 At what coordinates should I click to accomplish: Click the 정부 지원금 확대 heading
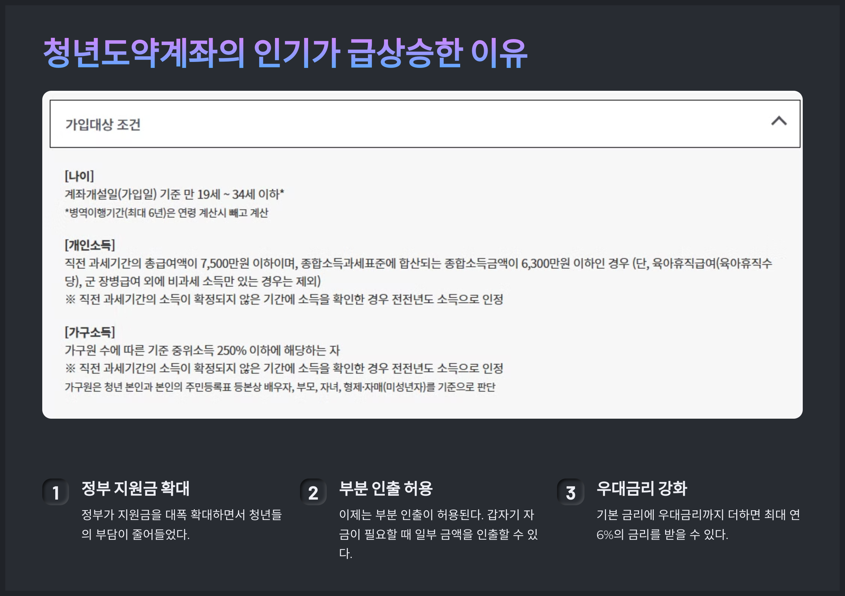coord(136,488)
